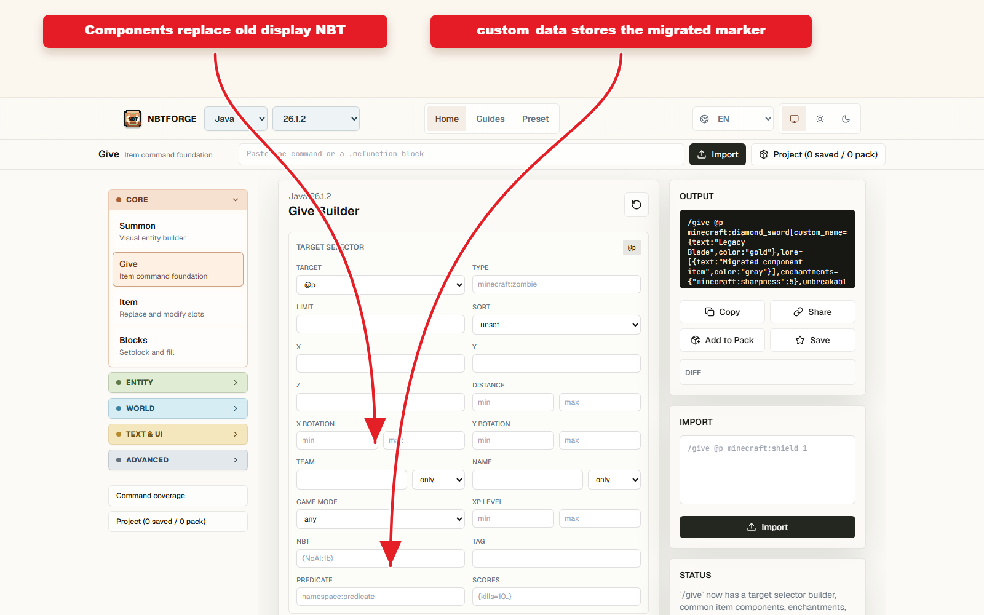Share the output command
Viewport: 984px width, 615px height.
point(812,312)
